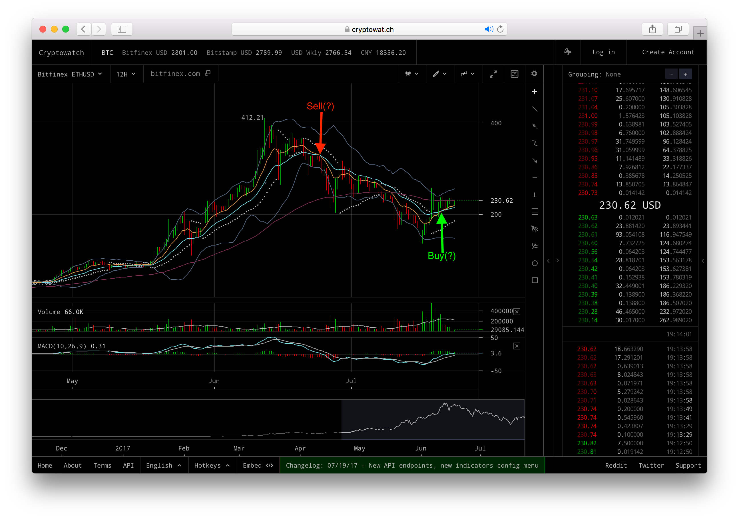Reload the page in Safari
The image size is (739, 519).
500,29
